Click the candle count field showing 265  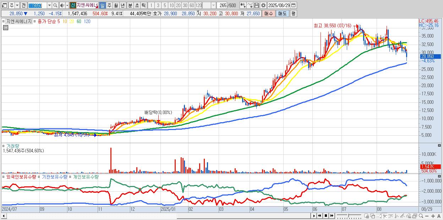point(222,5)
